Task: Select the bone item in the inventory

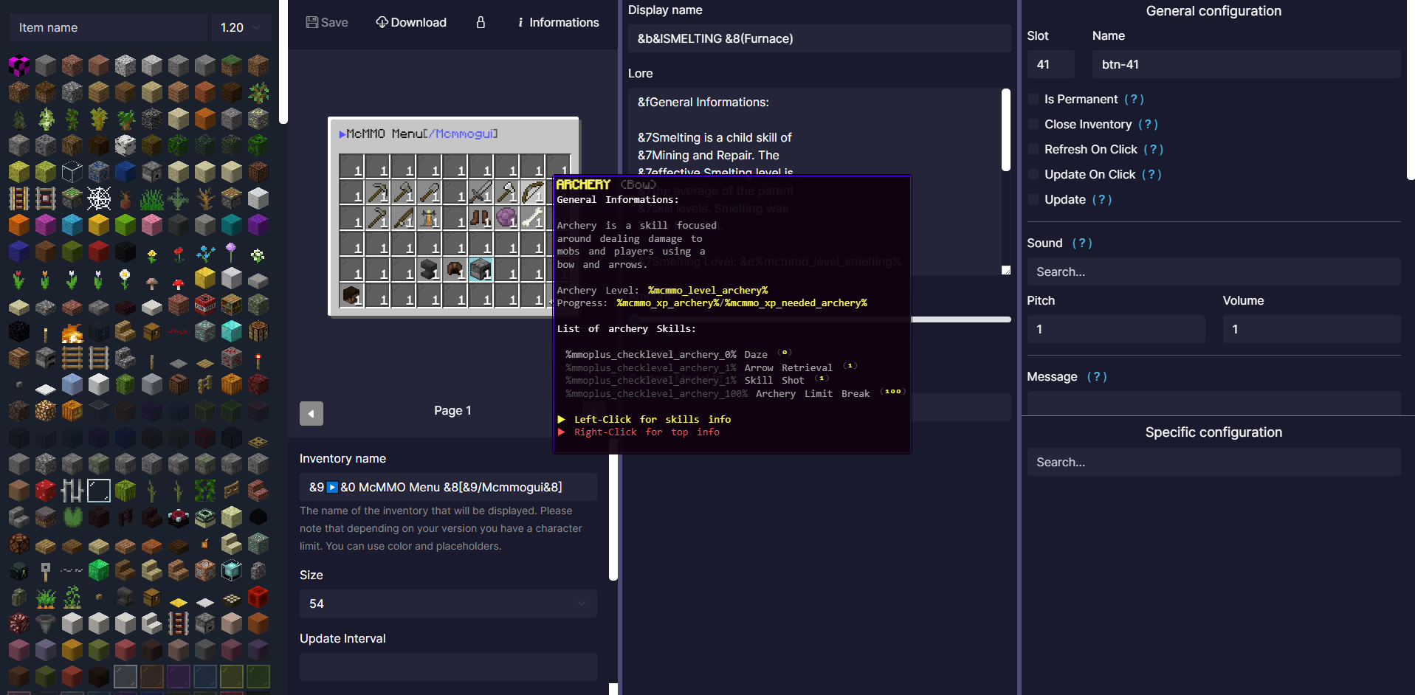Action: (x=532, y=218)
